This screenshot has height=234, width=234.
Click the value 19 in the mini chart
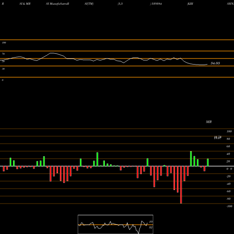click(151, 222)
